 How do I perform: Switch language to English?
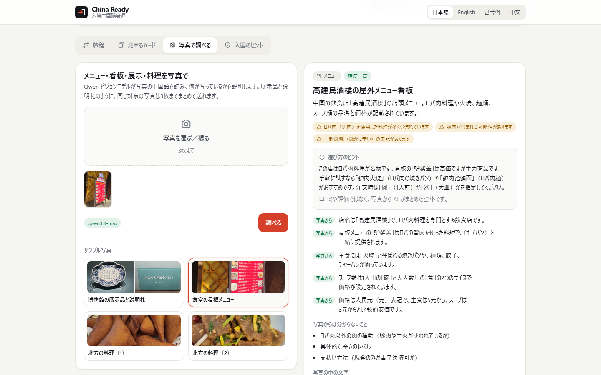coord(466,12)
